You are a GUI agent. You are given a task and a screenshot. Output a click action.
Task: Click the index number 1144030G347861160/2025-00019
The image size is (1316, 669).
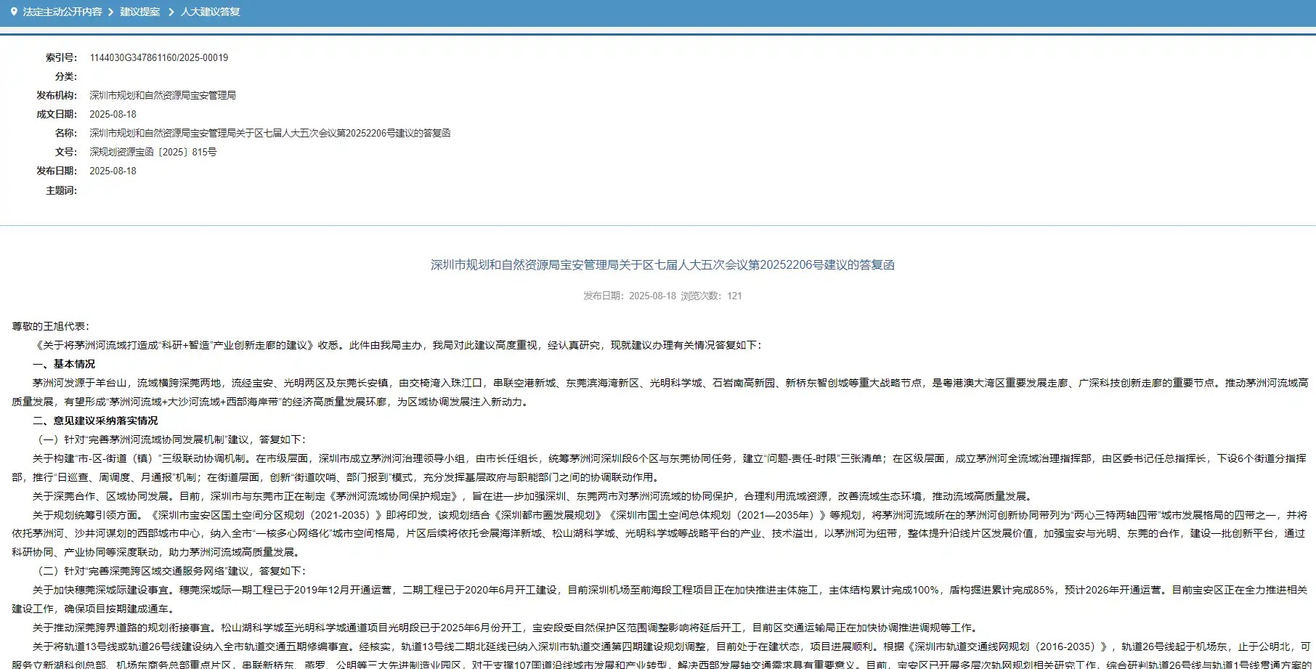pos(158,57)
